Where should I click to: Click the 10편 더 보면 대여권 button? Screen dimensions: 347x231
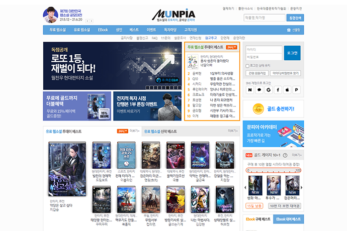tap(285, 206)
